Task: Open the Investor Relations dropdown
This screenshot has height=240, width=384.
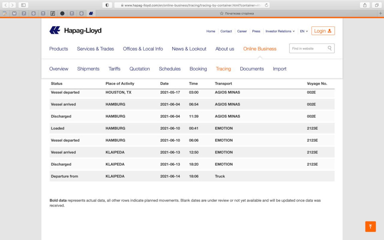Action: (280, 31)
